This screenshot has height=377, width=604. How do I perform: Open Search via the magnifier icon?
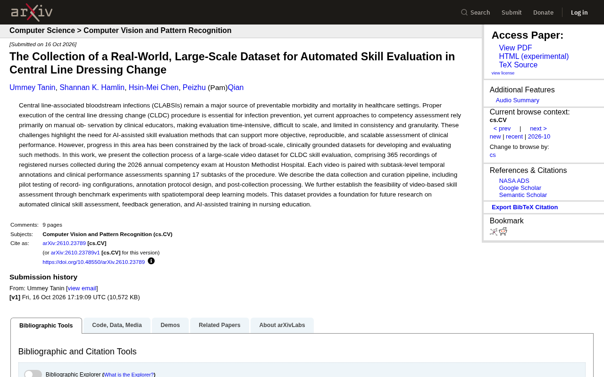tap(464, 12)
